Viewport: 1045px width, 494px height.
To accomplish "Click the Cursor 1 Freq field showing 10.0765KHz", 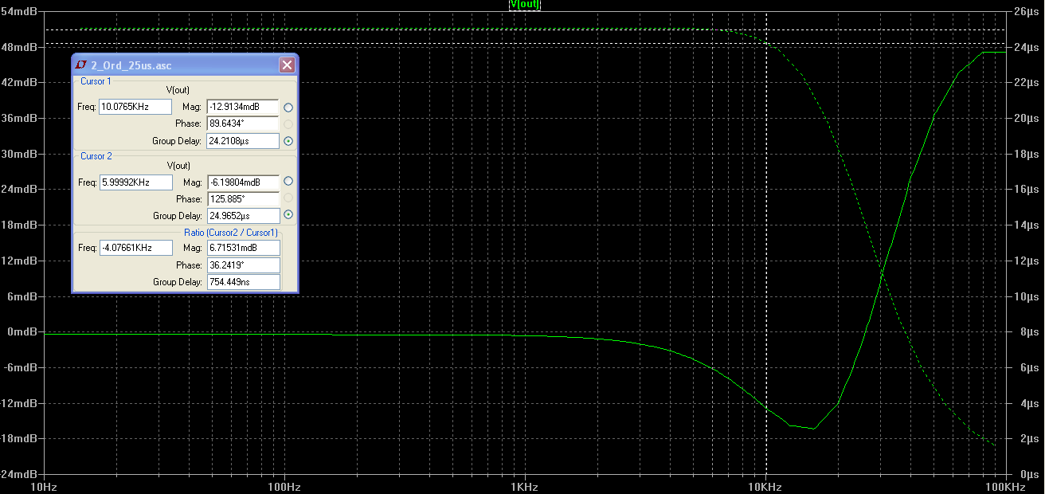I will pyautogui.click(x=135, y=107).
